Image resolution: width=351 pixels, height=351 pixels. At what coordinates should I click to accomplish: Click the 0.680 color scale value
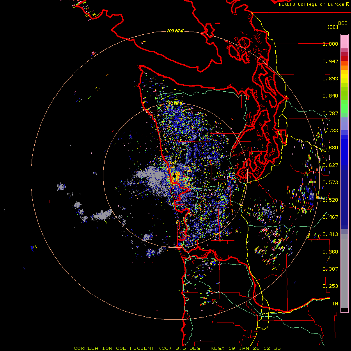pos(330,148)
